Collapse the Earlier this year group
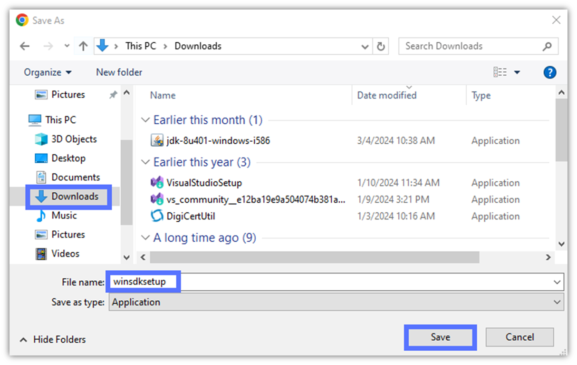Screen dimensions: 577x365 point(145,162)
